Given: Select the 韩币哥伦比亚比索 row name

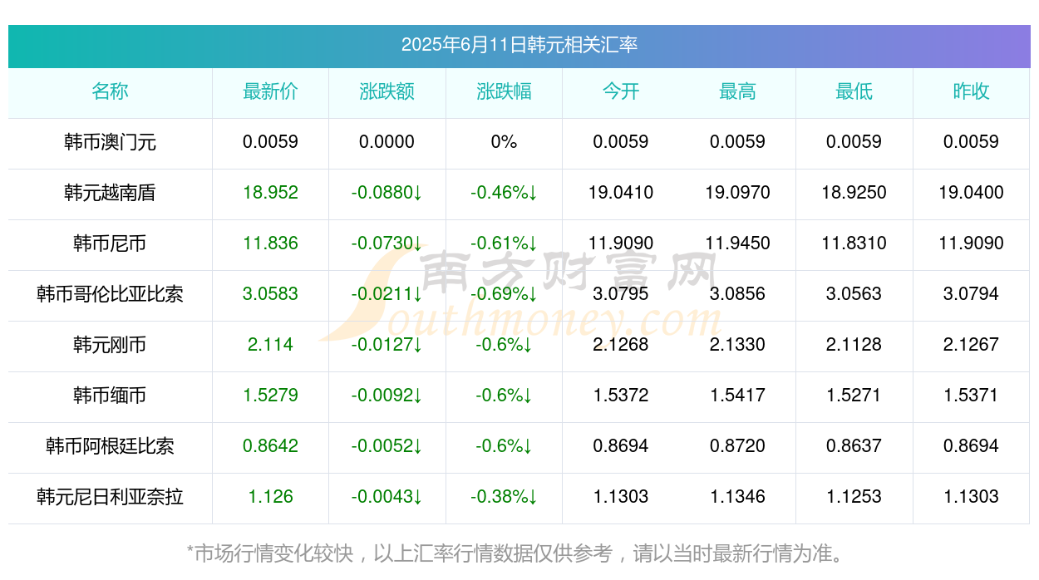Looking at the screenshot, I should [110, 294].
